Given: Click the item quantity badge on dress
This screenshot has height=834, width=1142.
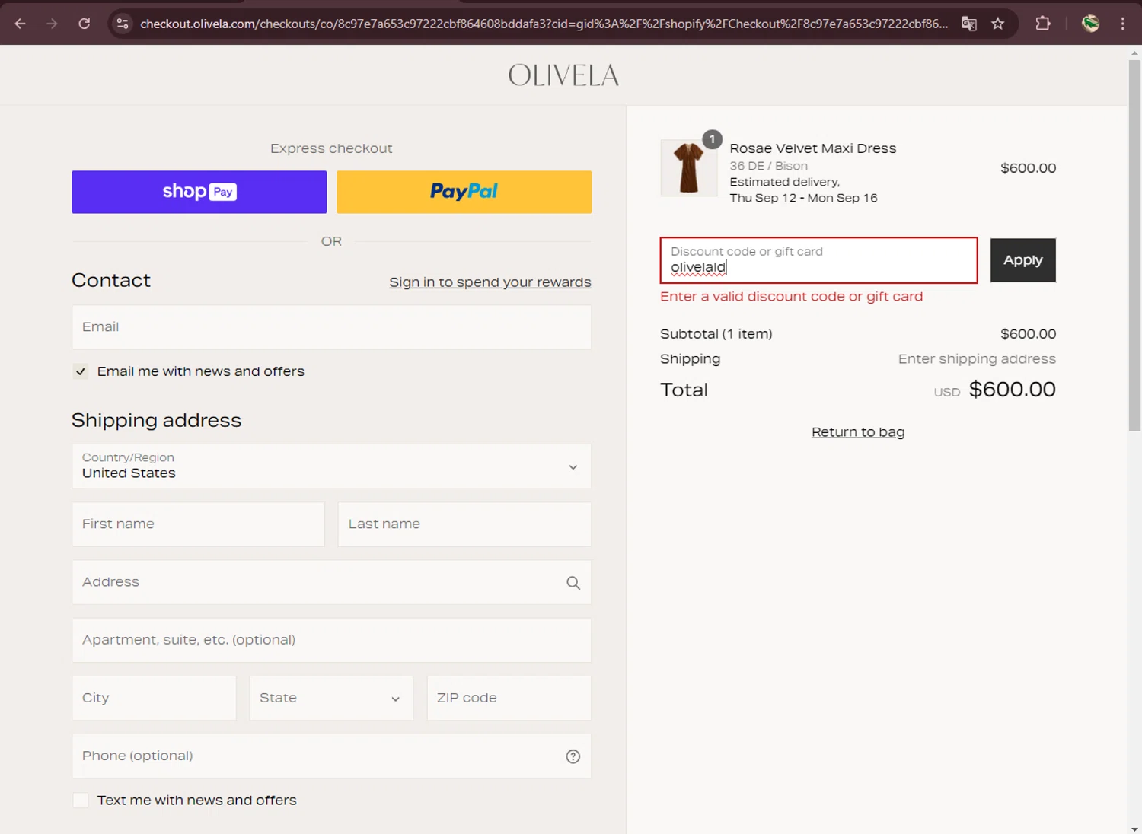Looking at the screenshot, I should pyautogui.click(x=712, y=139).
